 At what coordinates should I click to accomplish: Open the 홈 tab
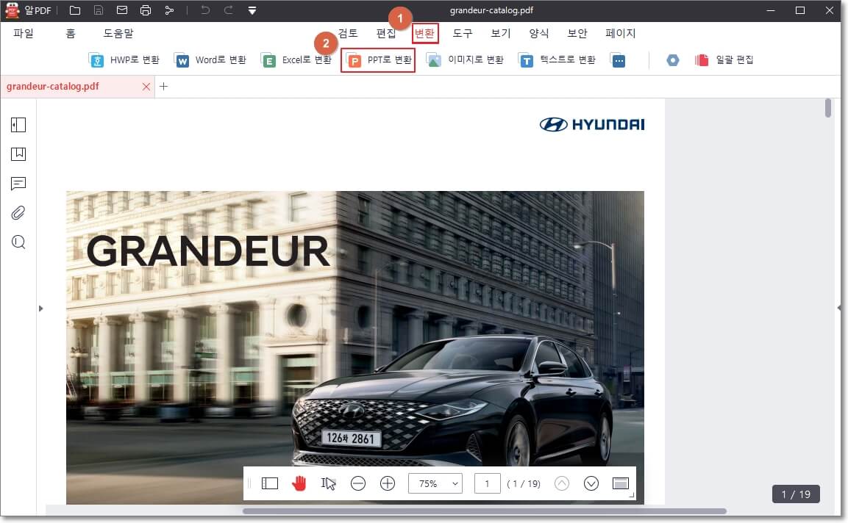click(x=71, y=34)
